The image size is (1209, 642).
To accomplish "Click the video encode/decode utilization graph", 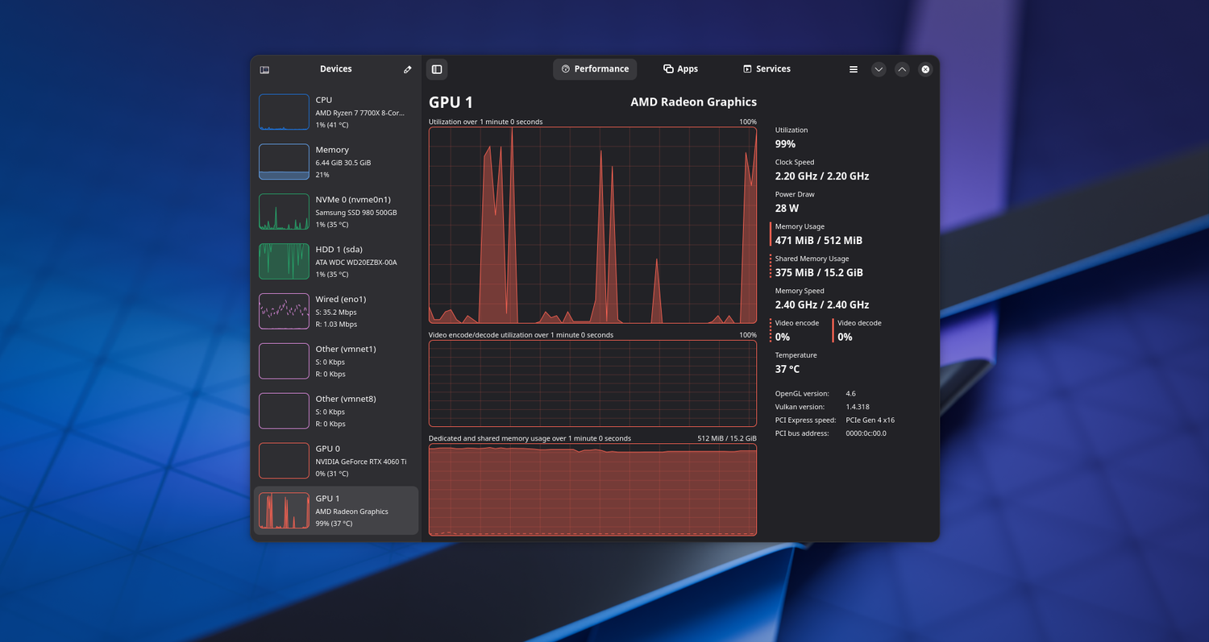I will click(592, 383).
